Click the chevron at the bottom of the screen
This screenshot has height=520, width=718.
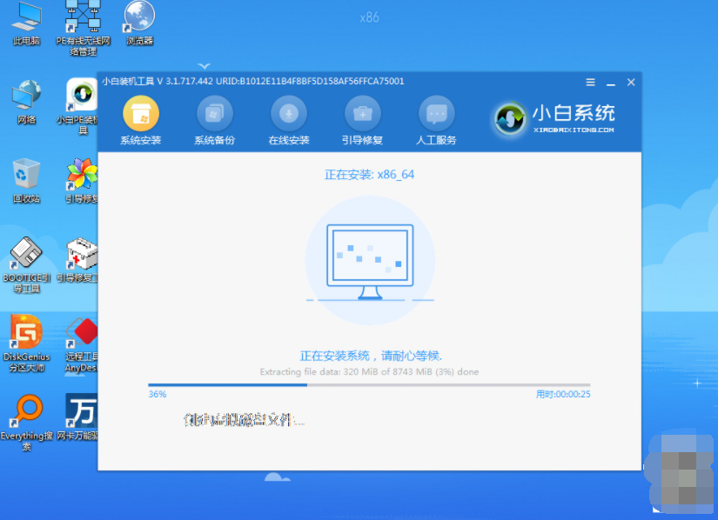click(x=277, y=479)
